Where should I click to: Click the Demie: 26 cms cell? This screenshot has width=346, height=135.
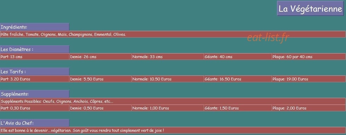pos(101,57)
